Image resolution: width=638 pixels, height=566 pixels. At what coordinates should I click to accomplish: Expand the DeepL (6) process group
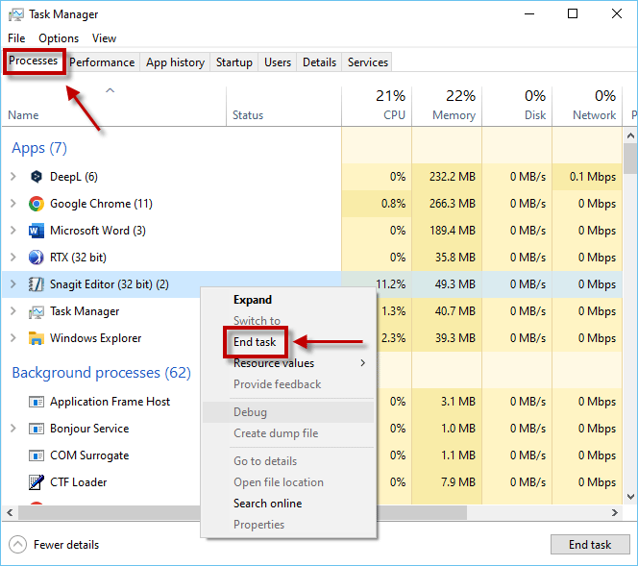tap(13, 177)
